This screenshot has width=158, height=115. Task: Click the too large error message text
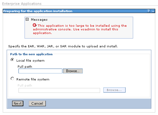coord(80,29)
